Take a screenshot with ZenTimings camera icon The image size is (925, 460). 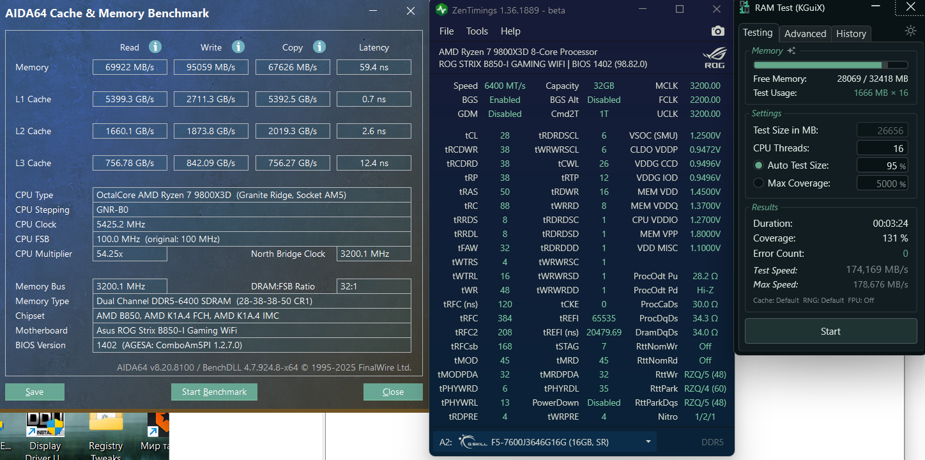coord(717,31)
